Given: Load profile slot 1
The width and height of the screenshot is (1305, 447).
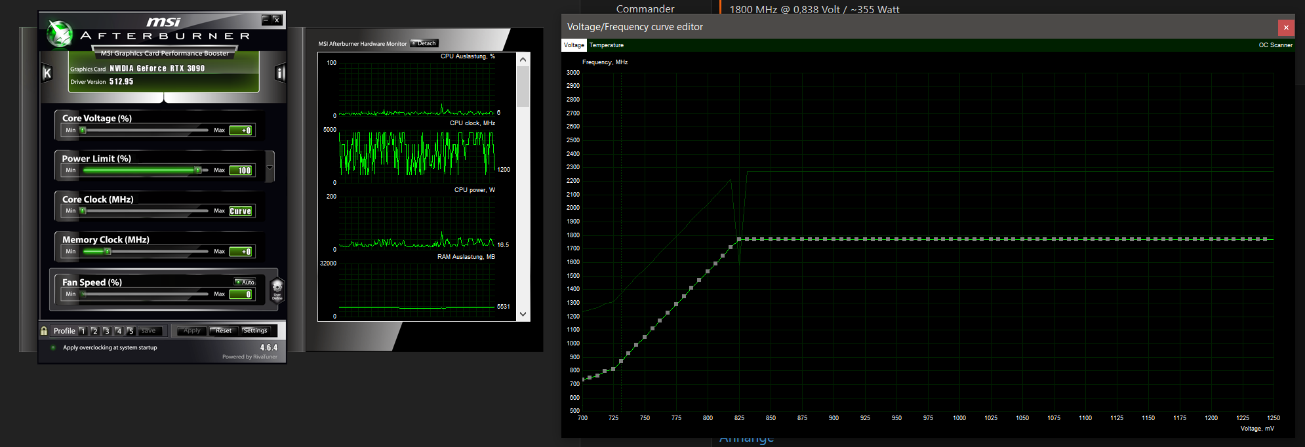Looking at the screenshot, I should 83,331.
